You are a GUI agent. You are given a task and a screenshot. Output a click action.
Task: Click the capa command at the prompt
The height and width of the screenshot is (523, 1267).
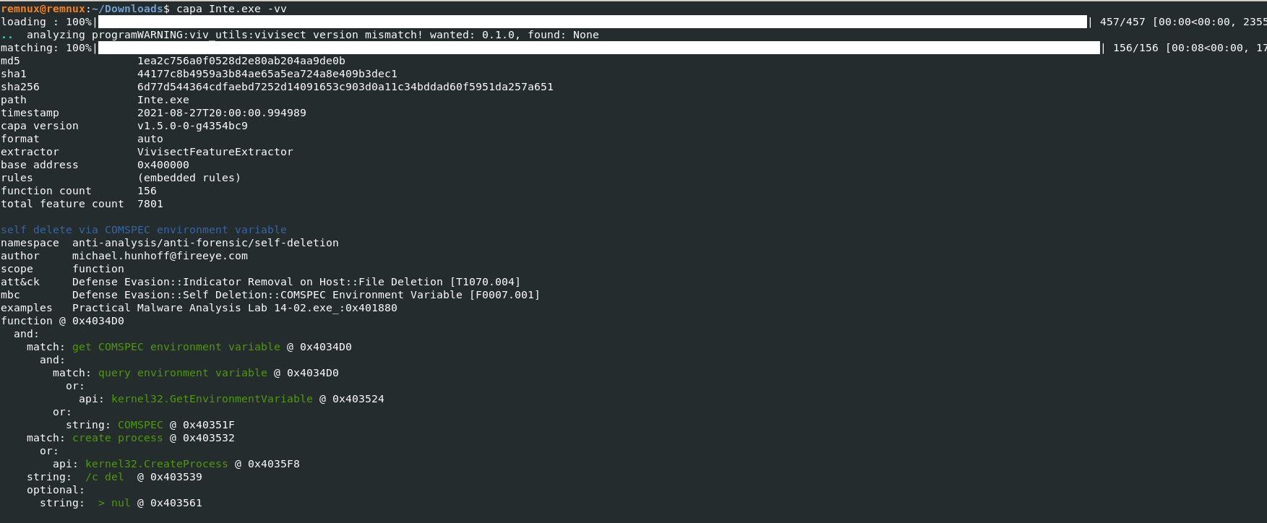tap(231, 9)
